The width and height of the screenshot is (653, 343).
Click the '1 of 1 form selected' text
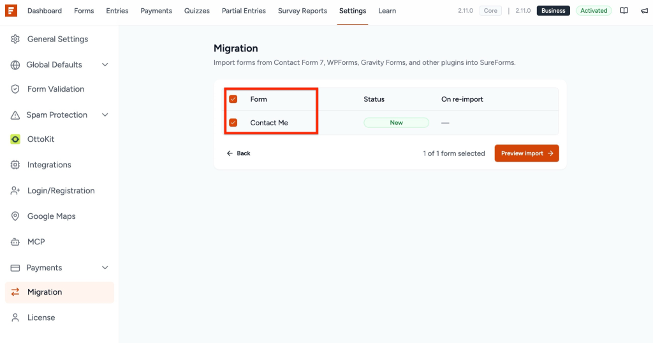pyautogui.click(x=454, y=153)
